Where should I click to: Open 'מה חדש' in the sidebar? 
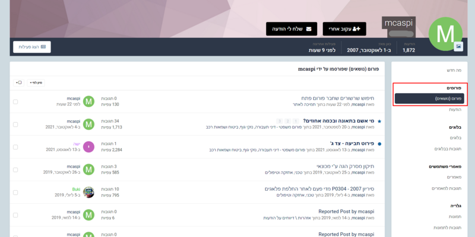pos(454,70)
